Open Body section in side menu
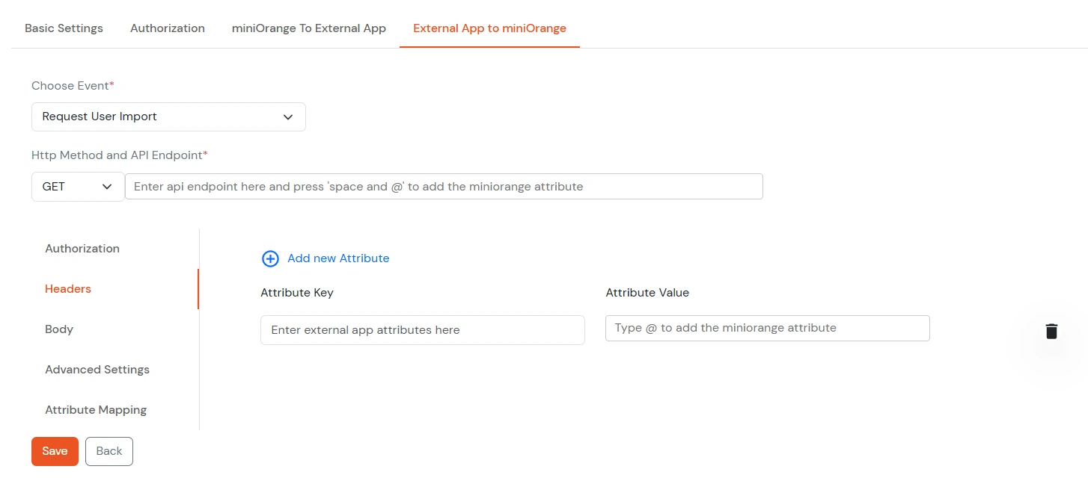This screenshot has width=1088, height=478. (x=59, y=329)
